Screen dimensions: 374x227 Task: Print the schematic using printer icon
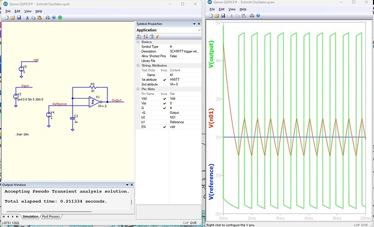tap(48, 18)
